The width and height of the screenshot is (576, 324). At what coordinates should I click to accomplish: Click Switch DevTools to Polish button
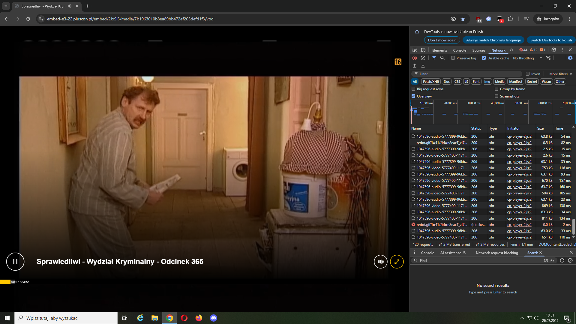point(551,40)
